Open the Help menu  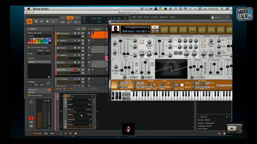pyautogui.click(x=172, y=17)
